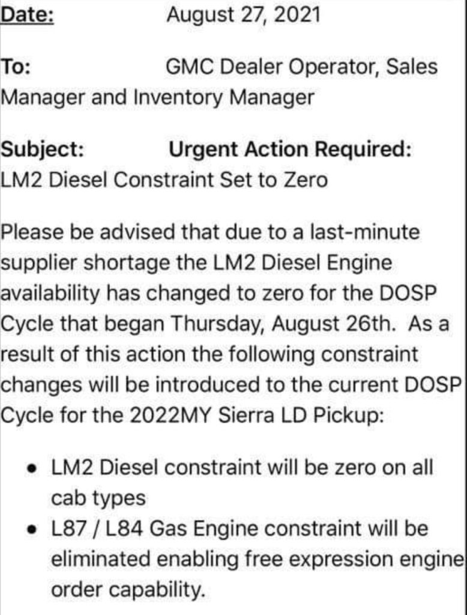467x615 pixels.
Task: Click the Urgent Action Required heading
Action: 290,150
